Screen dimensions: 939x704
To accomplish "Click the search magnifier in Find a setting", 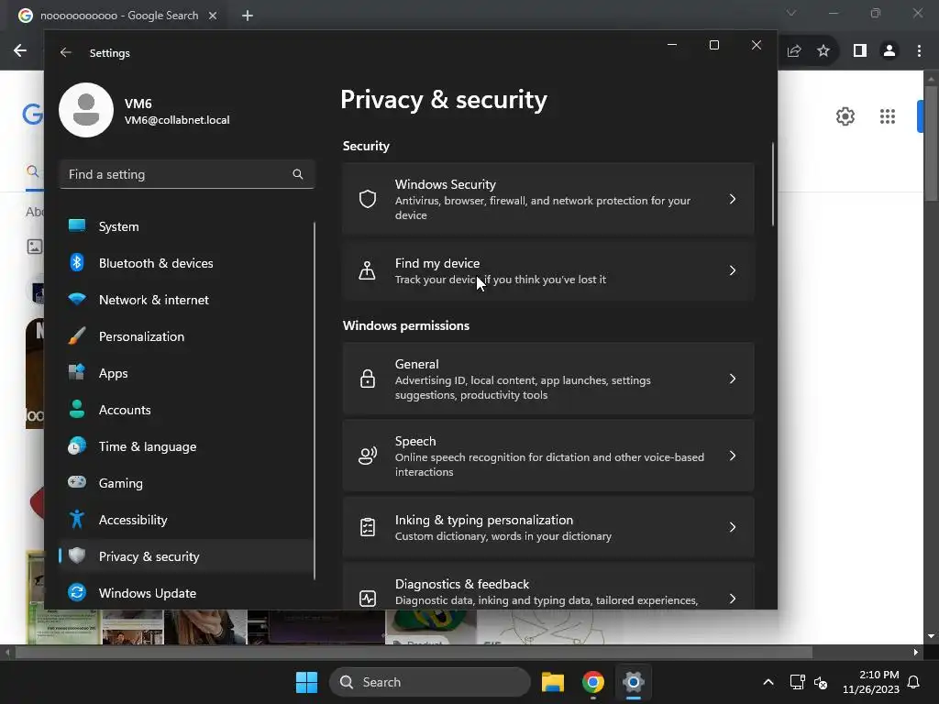I will click(x=298, y=174).
